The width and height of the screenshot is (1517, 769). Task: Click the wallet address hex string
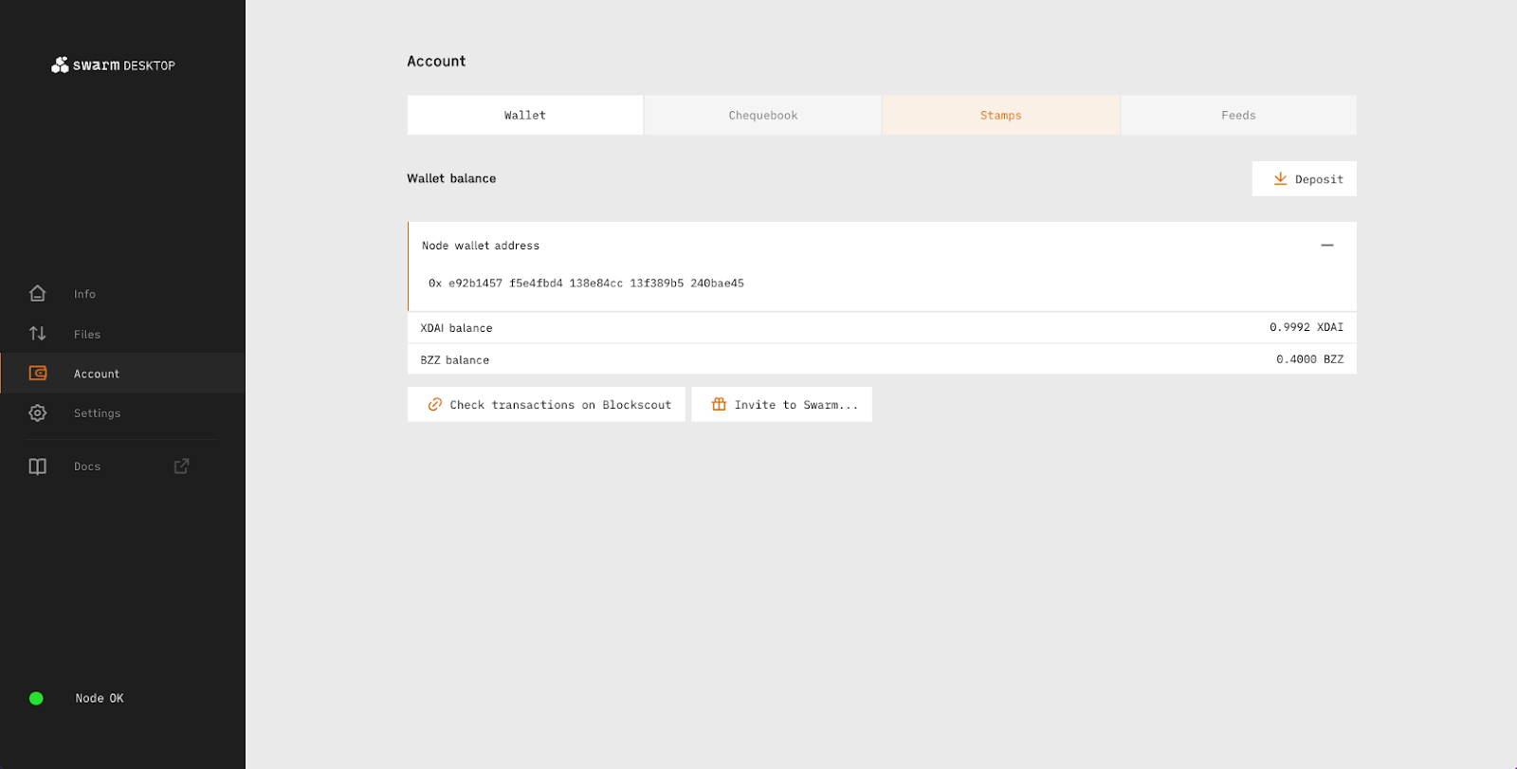tap(586, 284)
